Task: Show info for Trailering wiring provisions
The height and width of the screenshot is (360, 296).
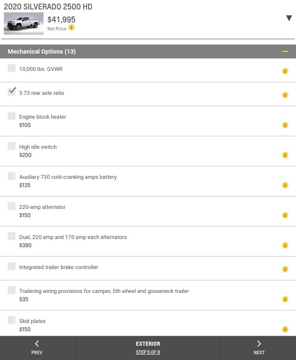Action: [x=285, y=299]
